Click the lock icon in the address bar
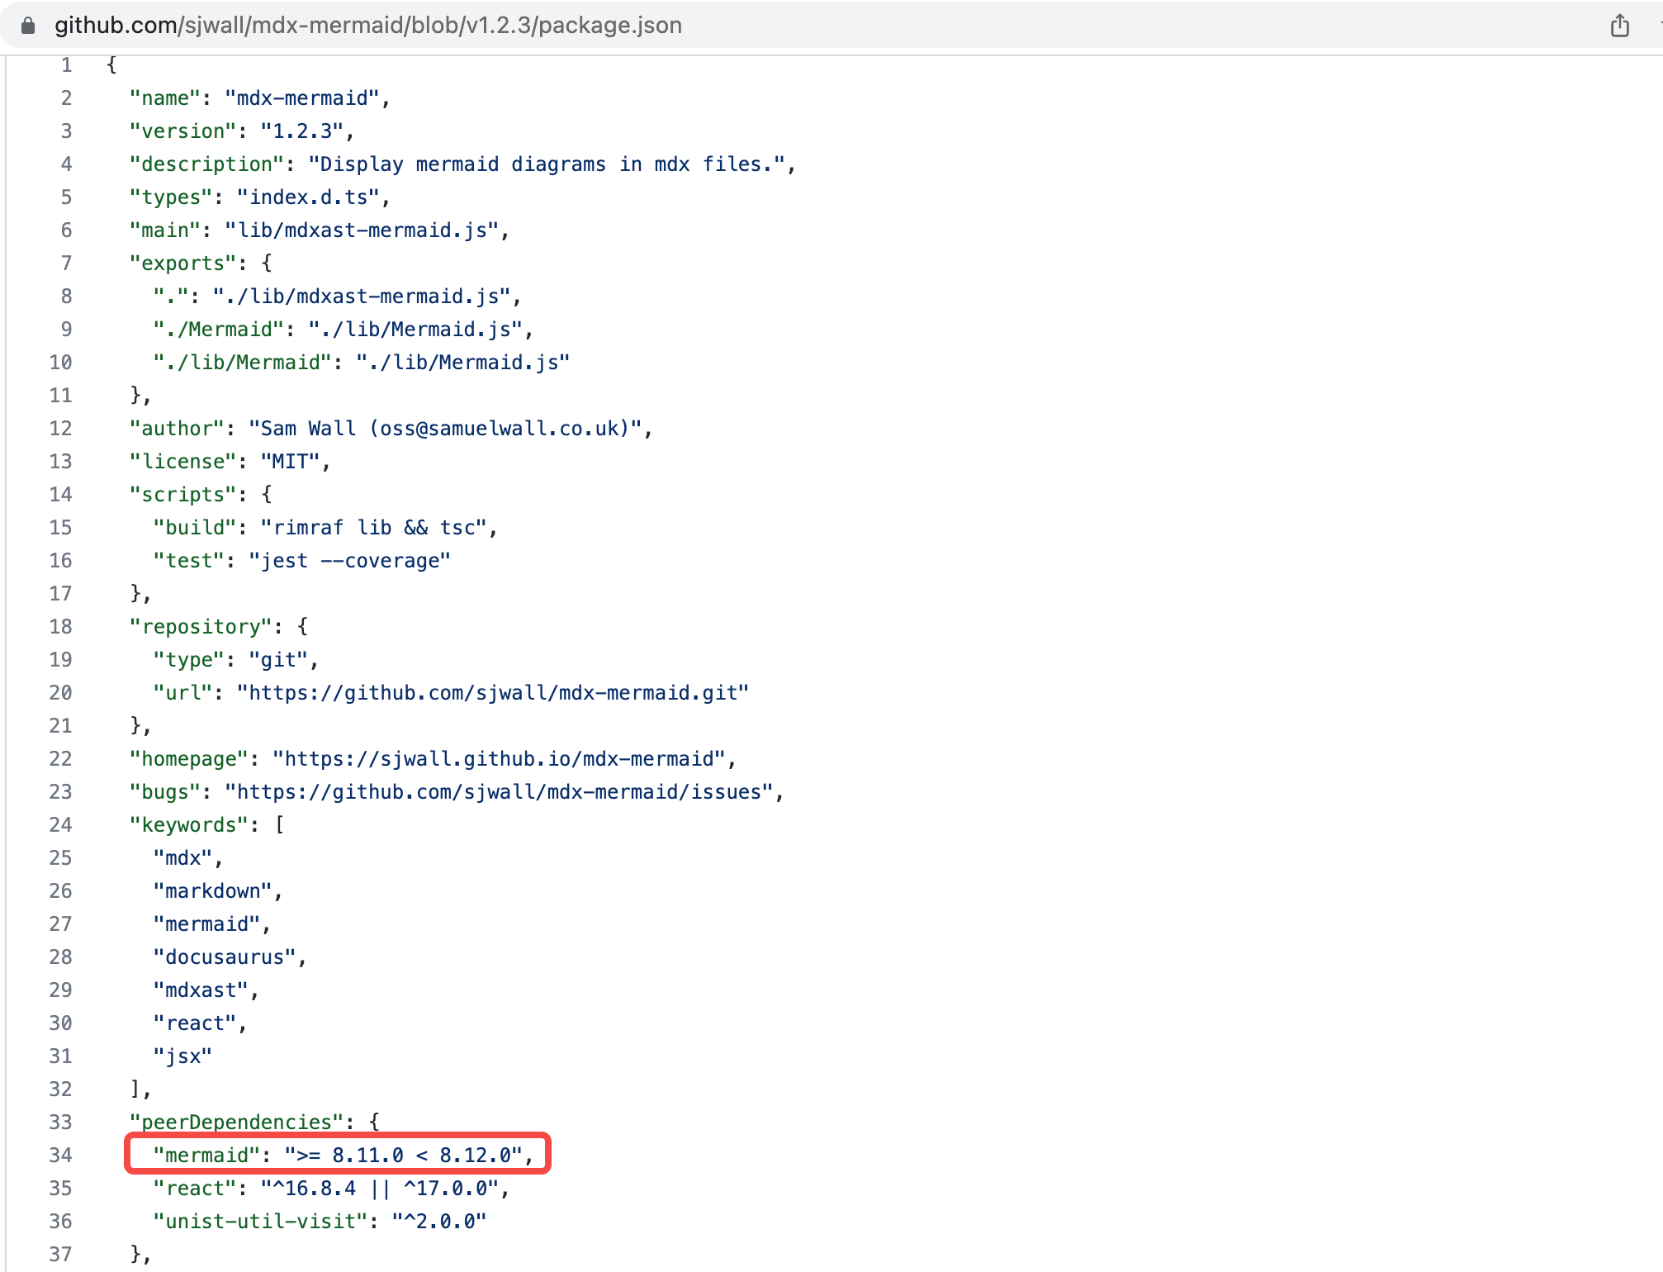This screenshot has height=1272, width=1663. click(27, 25)
